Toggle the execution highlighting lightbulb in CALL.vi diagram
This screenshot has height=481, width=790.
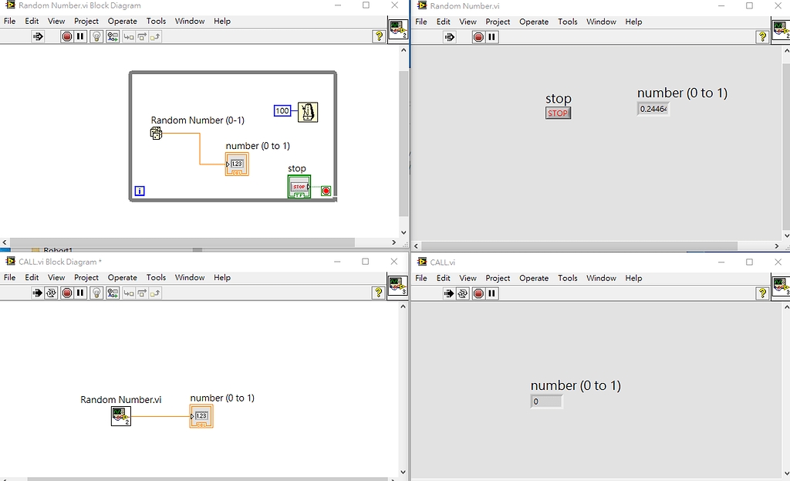97,293
